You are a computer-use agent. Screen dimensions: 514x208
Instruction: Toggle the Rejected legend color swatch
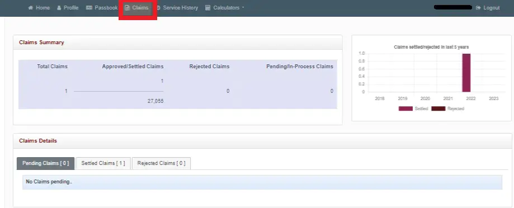click(x=438, y=108)
